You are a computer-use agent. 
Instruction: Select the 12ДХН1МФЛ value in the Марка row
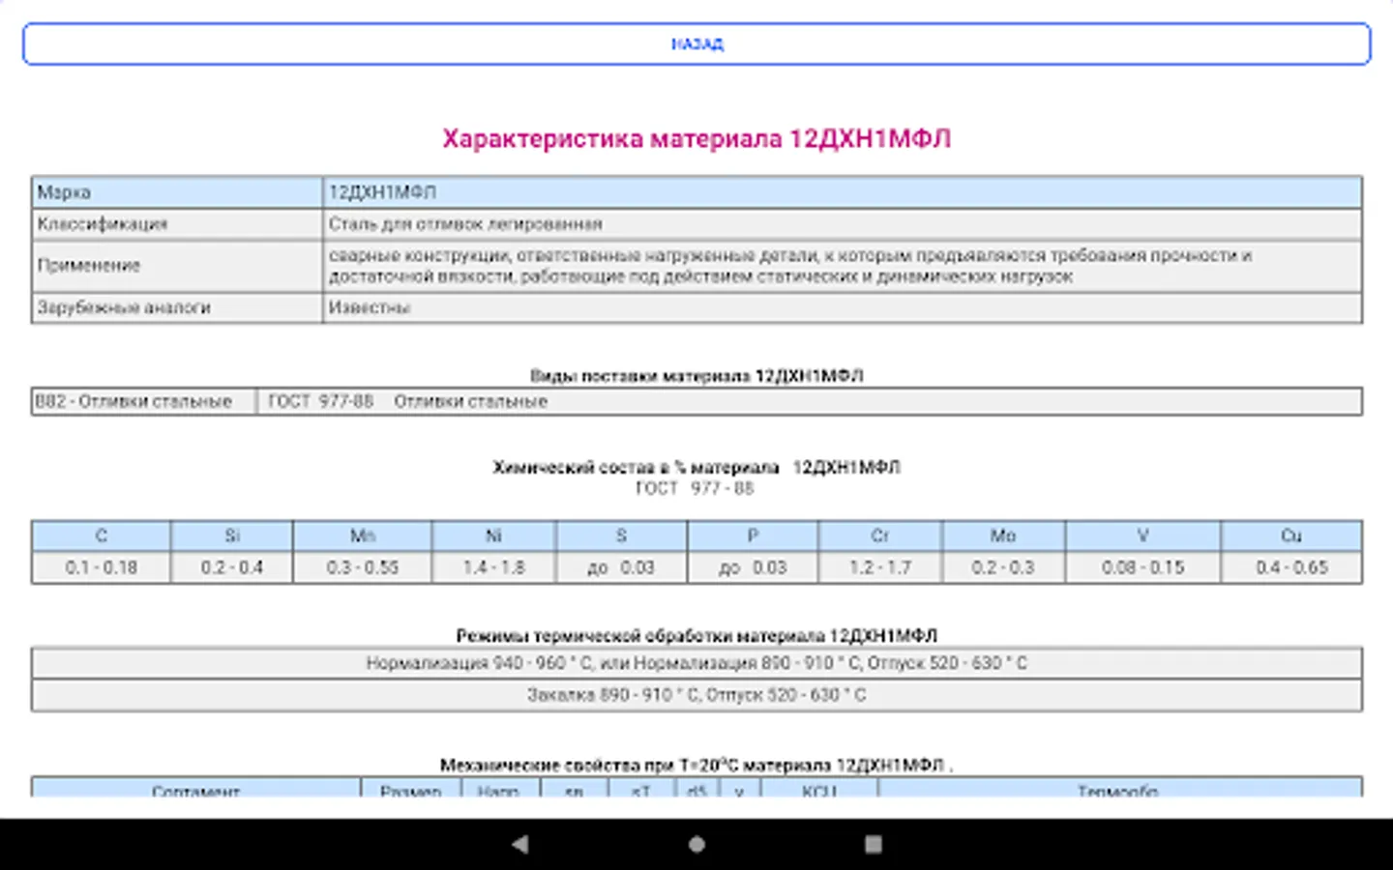pos(843,192)
